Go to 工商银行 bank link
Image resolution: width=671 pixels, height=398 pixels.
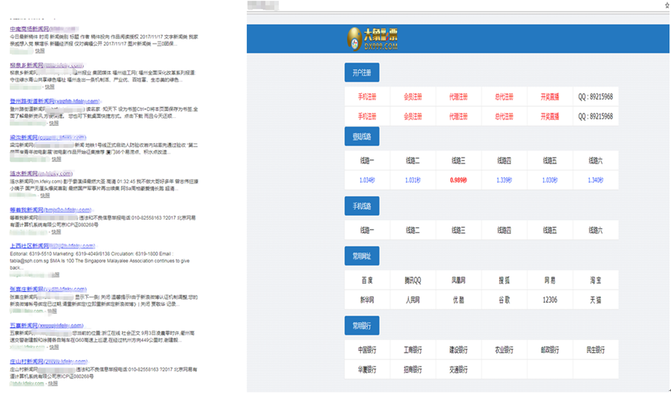[413, 350]
